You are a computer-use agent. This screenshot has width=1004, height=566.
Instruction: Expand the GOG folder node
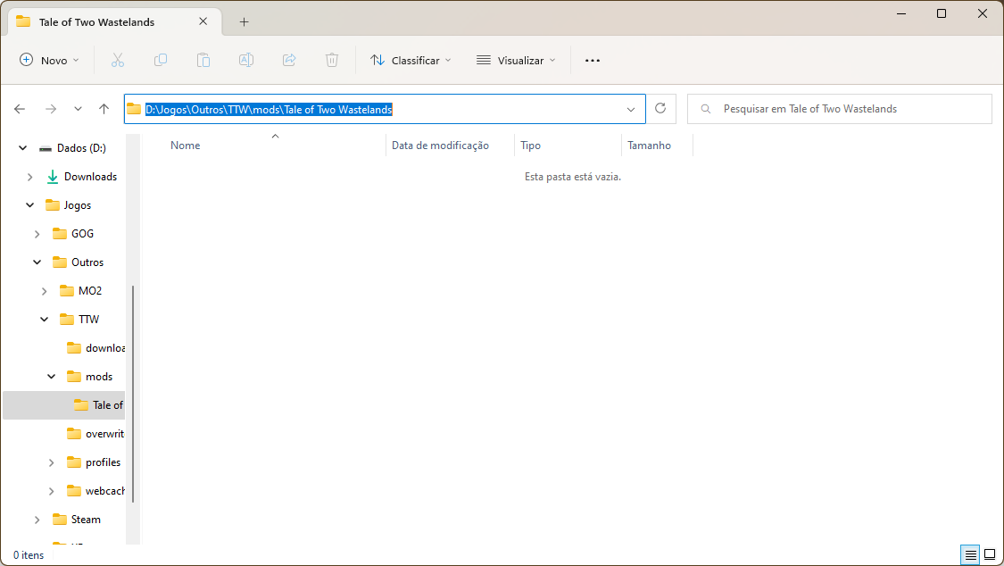click(37, 234)
